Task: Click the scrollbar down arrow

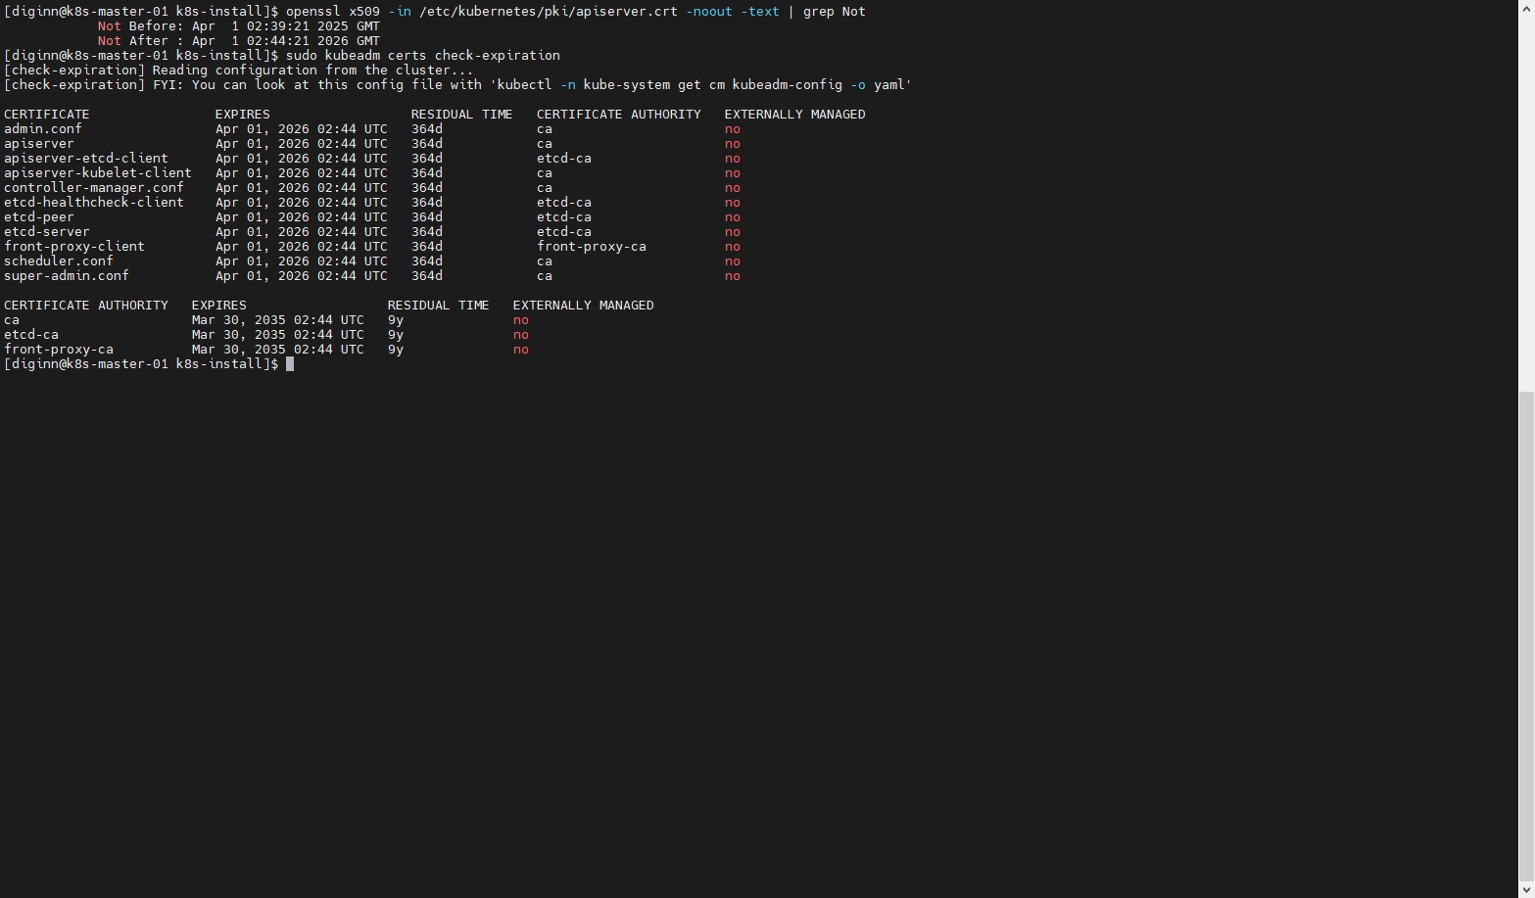Action: (x=1526, y=889)
